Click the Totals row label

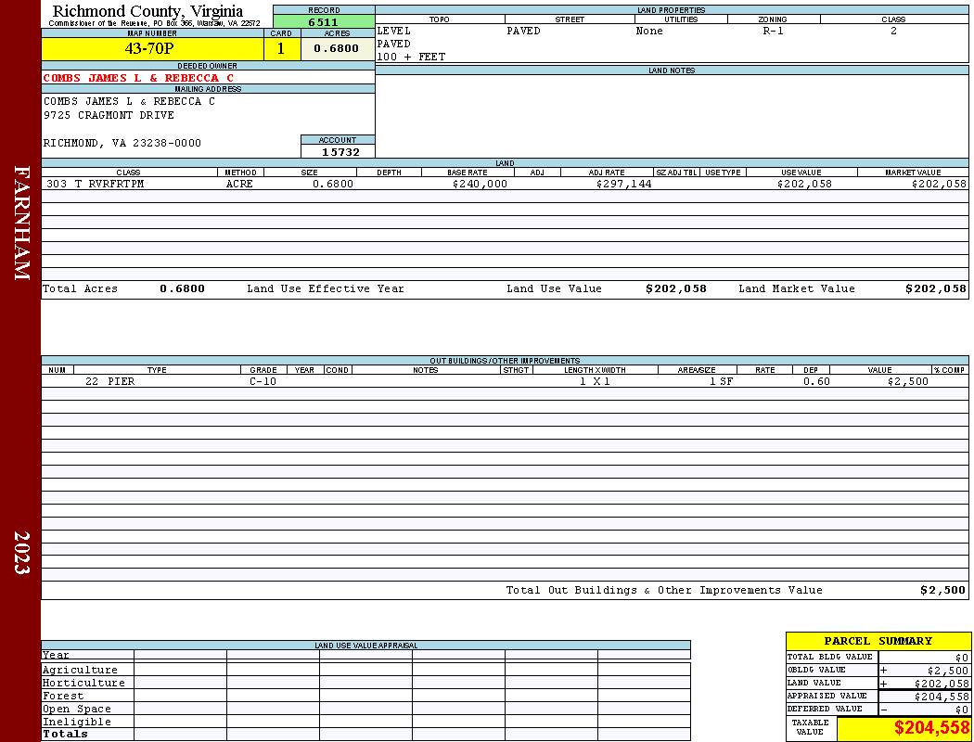(65, 734)
